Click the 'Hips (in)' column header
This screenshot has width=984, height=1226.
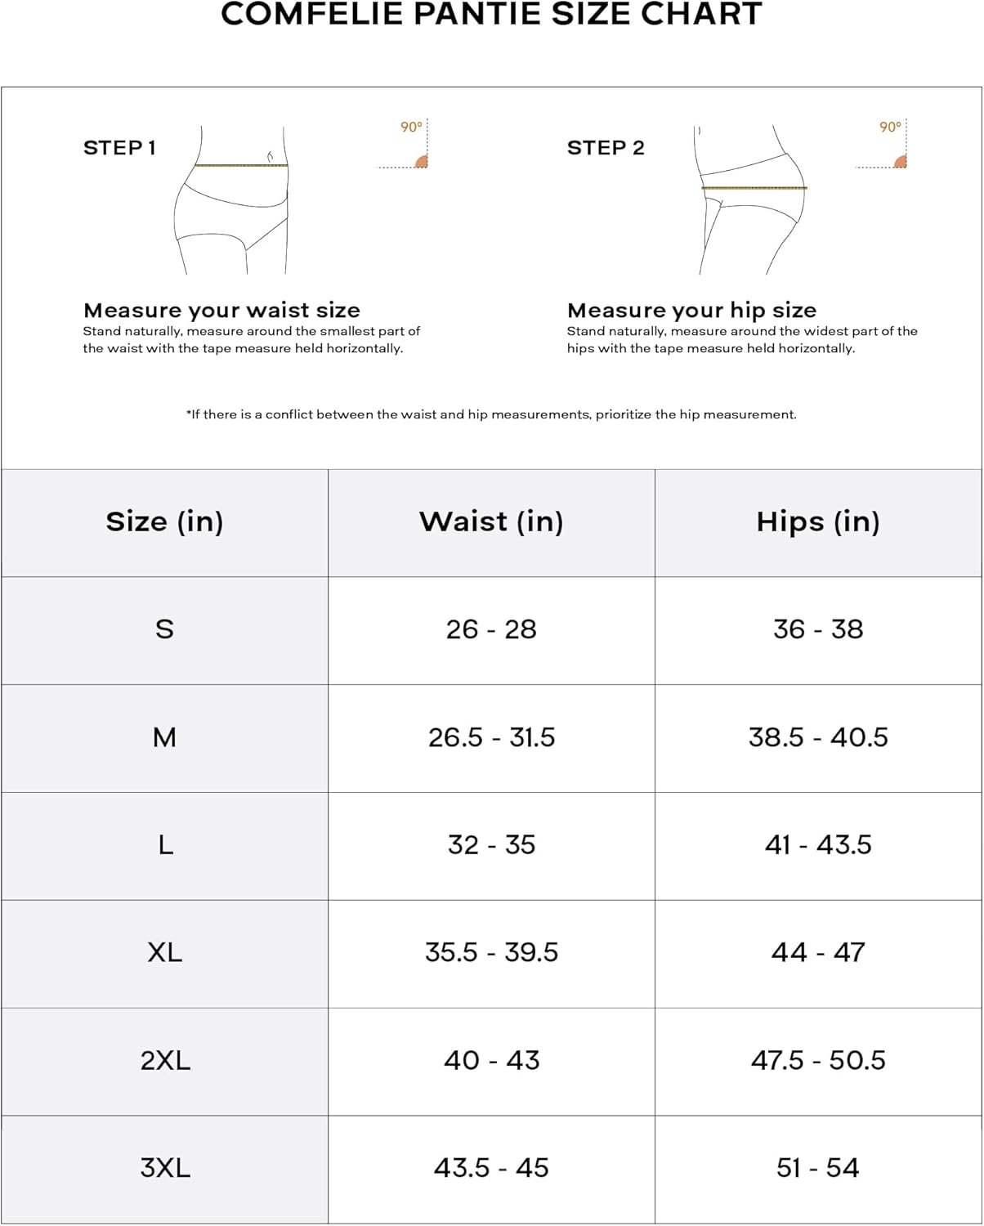[x=818, y=522]
